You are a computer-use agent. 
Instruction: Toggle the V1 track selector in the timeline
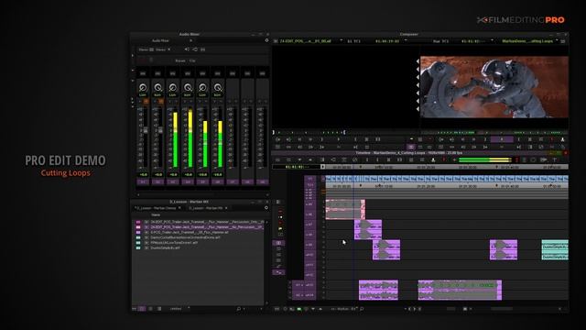coord(309,180)
